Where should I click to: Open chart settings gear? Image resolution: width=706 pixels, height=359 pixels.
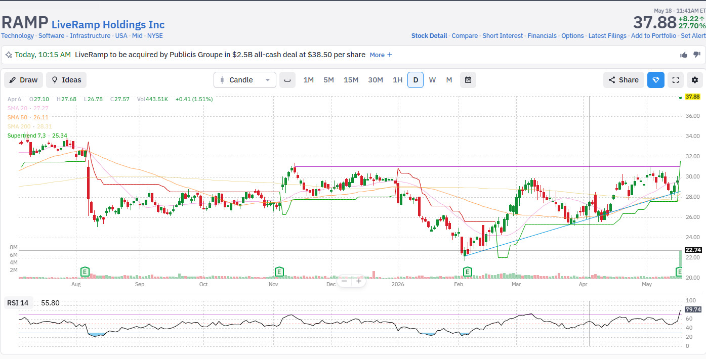click(695, 80)
